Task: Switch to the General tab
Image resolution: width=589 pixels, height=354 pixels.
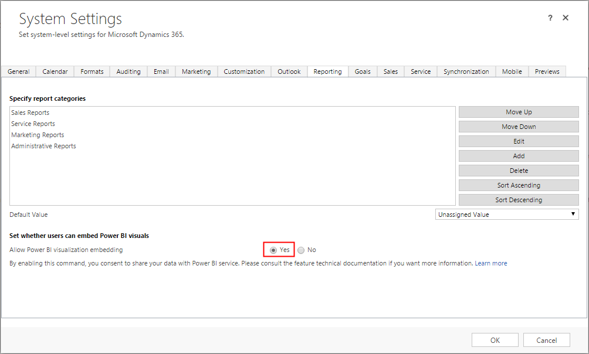Action: pyautogui.click(x=18, y=71)
